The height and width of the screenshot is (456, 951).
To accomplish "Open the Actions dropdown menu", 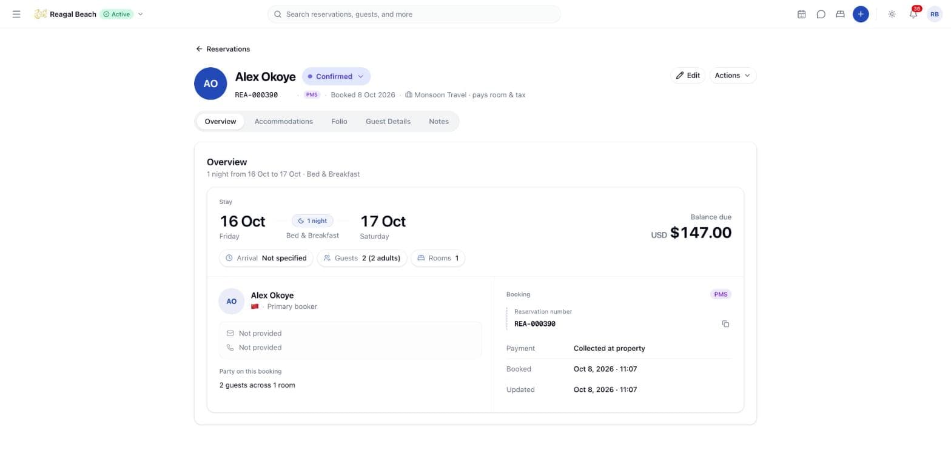I will point(733,76).
